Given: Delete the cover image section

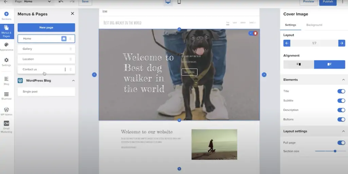Looking at the screenshot, I should [256, 33].
